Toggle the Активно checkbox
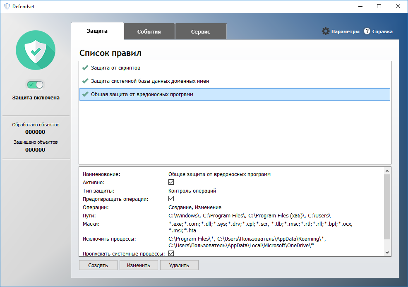Image resolution: width=408 pixels, height=287 pixels. click(171, 182)
